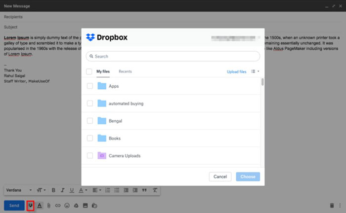Click the Insert link icon
The width and height of the screenshot is (346, 213).
pos(58,205)
